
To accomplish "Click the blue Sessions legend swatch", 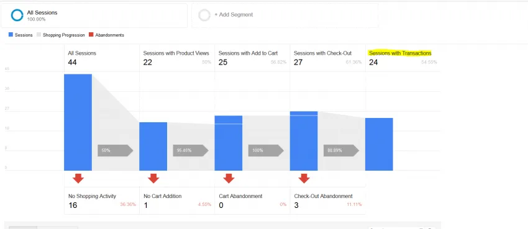I will [x=11, y=35].
